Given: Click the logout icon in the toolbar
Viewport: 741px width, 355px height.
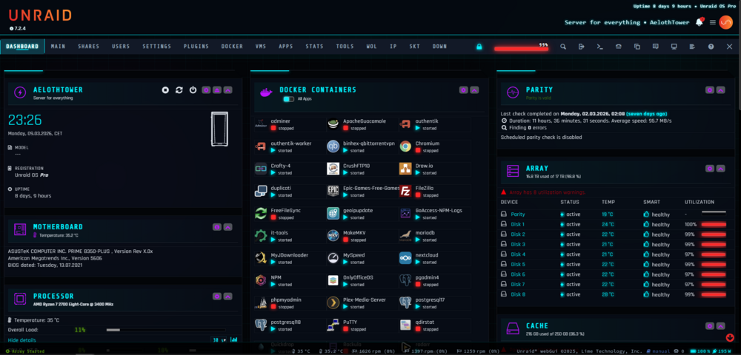Looking at the screenshot, I should pos(581,47).
